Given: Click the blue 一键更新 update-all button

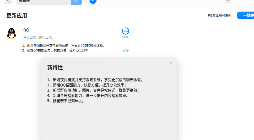Looking at the screenshot, I should coord(246,15).
